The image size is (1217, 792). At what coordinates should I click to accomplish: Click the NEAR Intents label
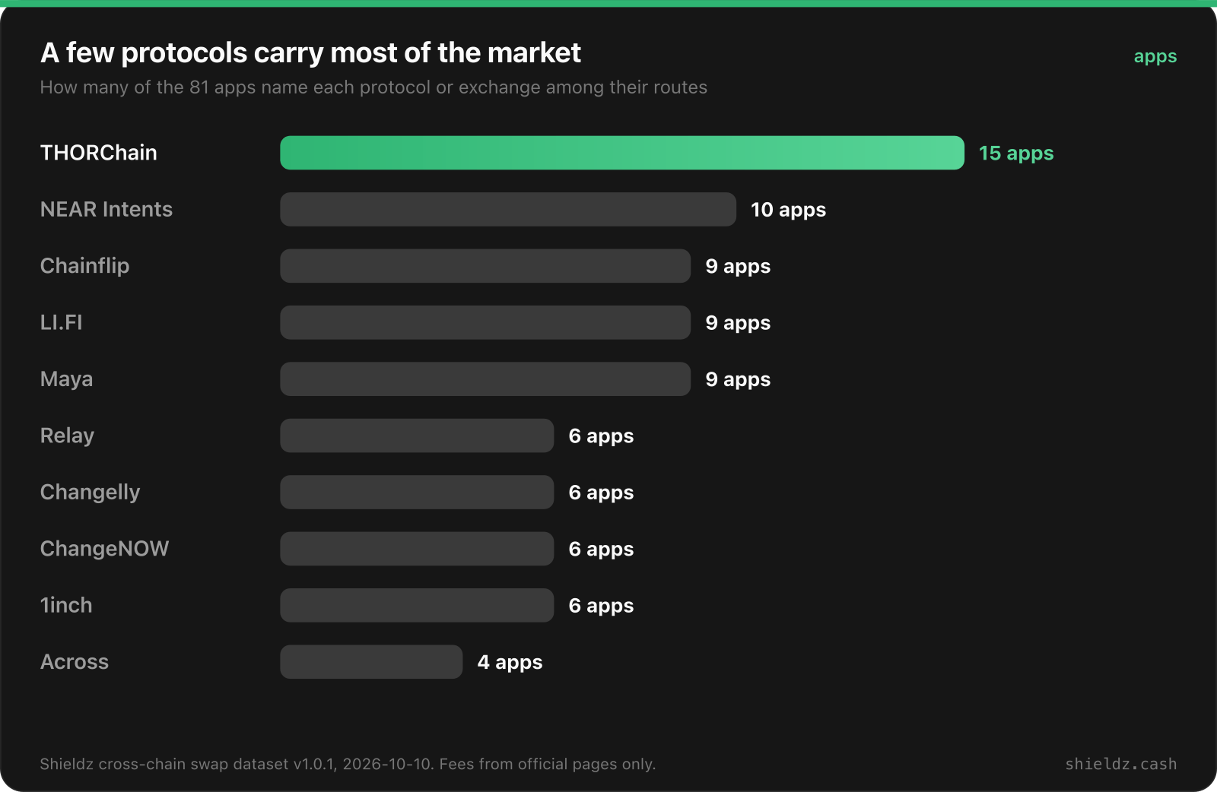pyautogui.click(x=106, y=209)
